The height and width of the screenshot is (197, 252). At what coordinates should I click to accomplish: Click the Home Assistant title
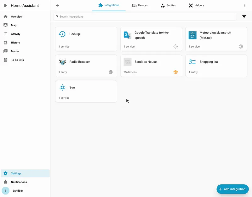click(x=25, y=6)
